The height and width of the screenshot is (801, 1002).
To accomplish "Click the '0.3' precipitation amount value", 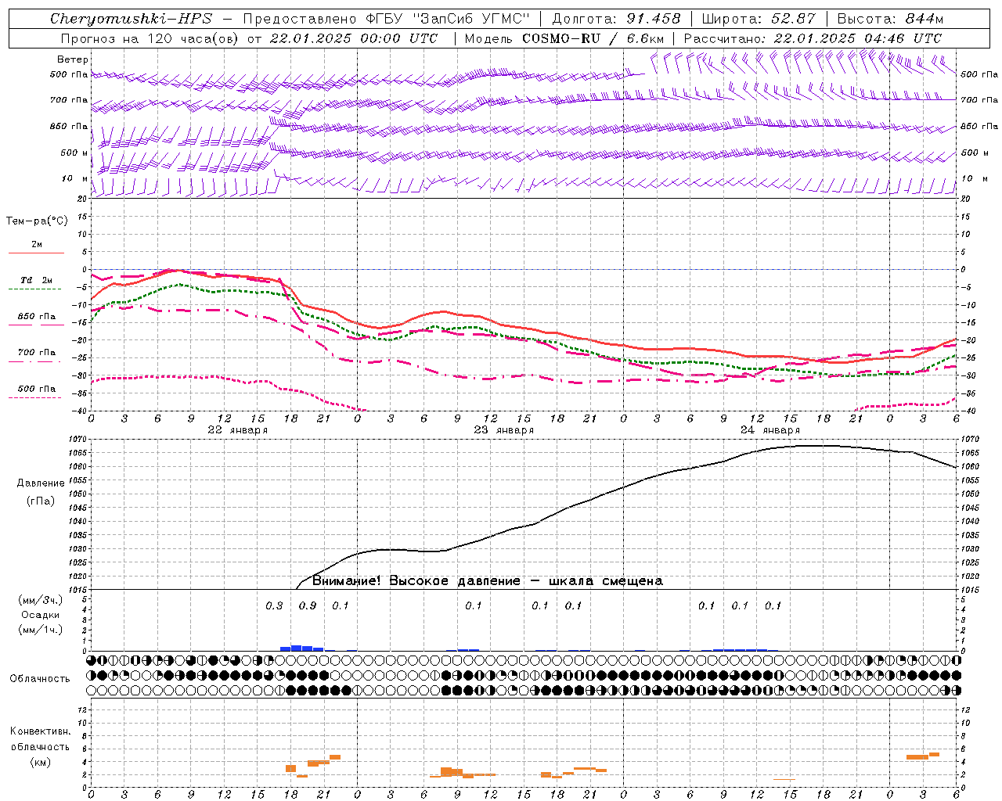I will (274, 605).
